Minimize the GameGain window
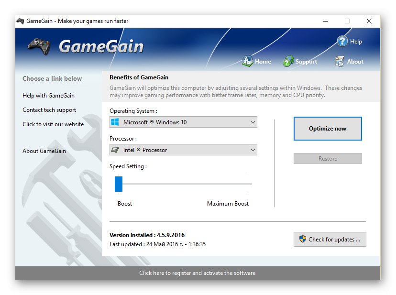The height and width of the screenshot is (295, 396). click(x=326, y=21)
